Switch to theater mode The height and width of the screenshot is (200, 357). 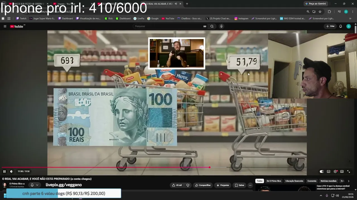coord(342,172)
